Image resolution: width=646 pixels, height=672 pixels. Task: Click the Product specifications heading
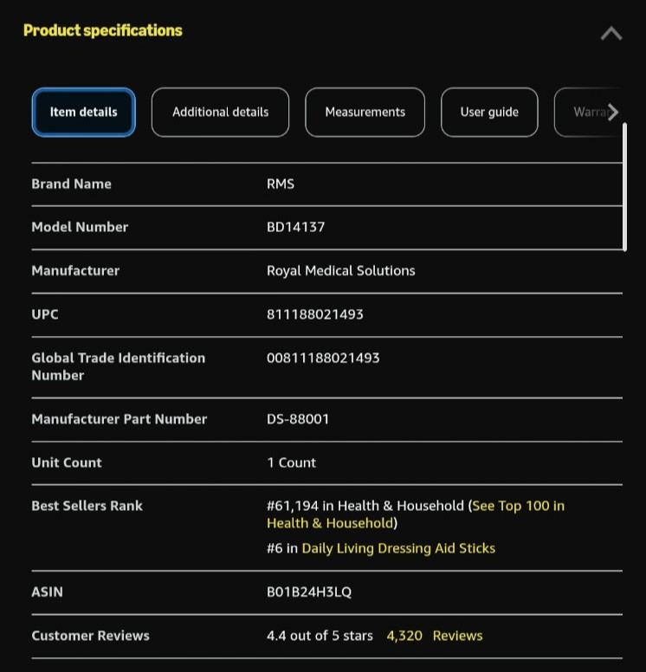103,30
